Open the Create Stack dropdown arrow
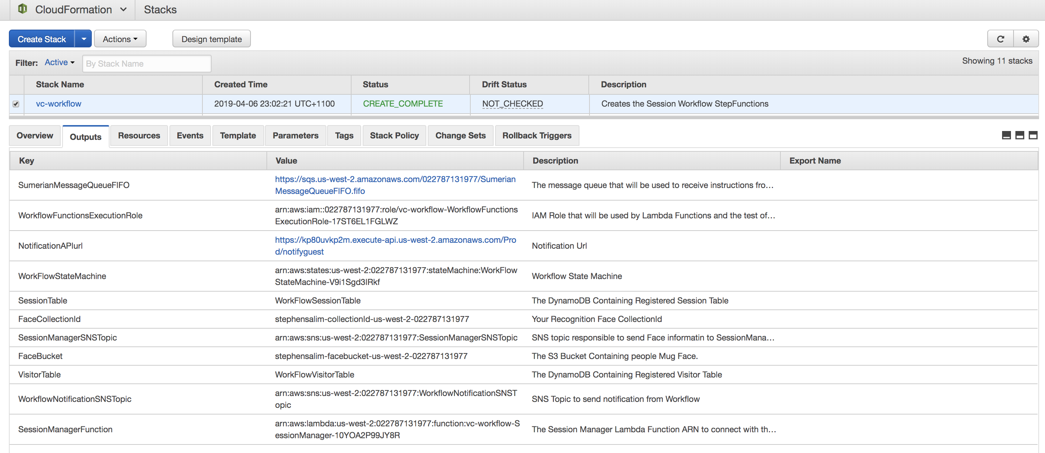The height and width of the screenshot is (453, 1045). (x=84, y=39)
